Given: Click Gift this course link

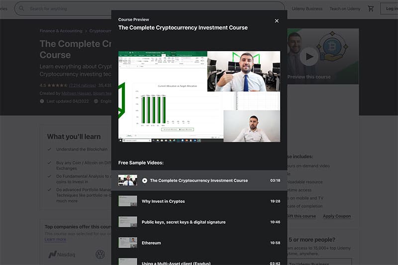Looking at the screenshot, I should [x=301, y=216].
